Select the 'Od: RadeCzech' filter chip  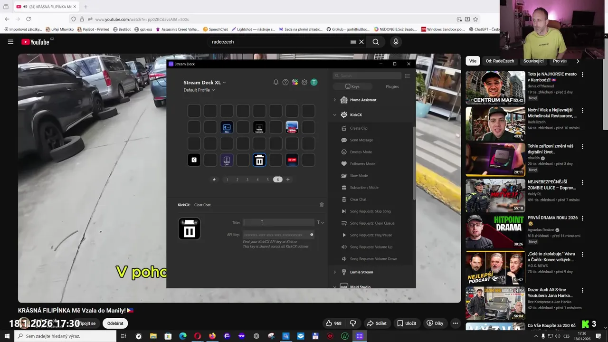coord(500,61)
